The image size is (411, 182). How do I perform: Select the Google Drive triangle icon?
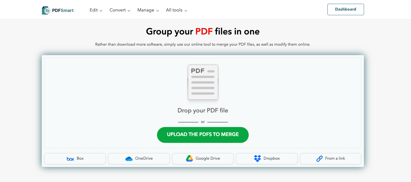189,158
